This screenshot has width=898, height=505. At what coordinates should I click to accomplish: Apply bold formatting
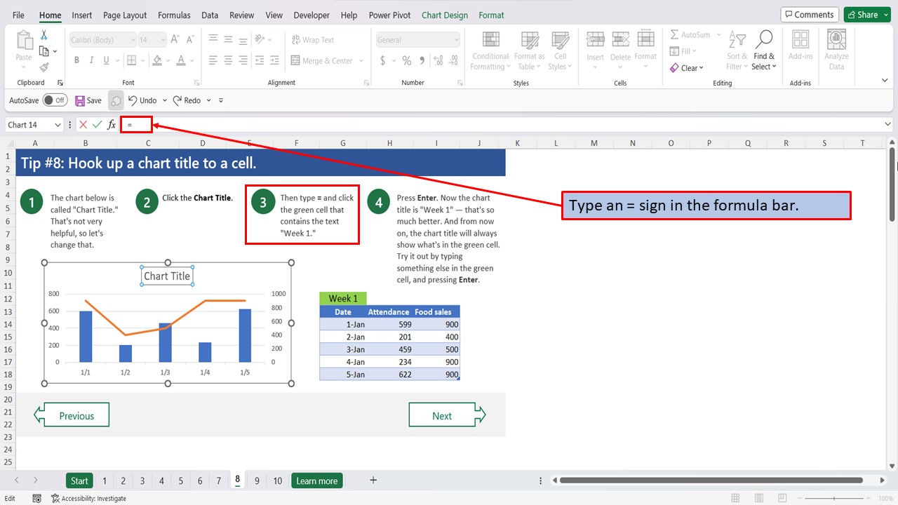pos(76,60)
